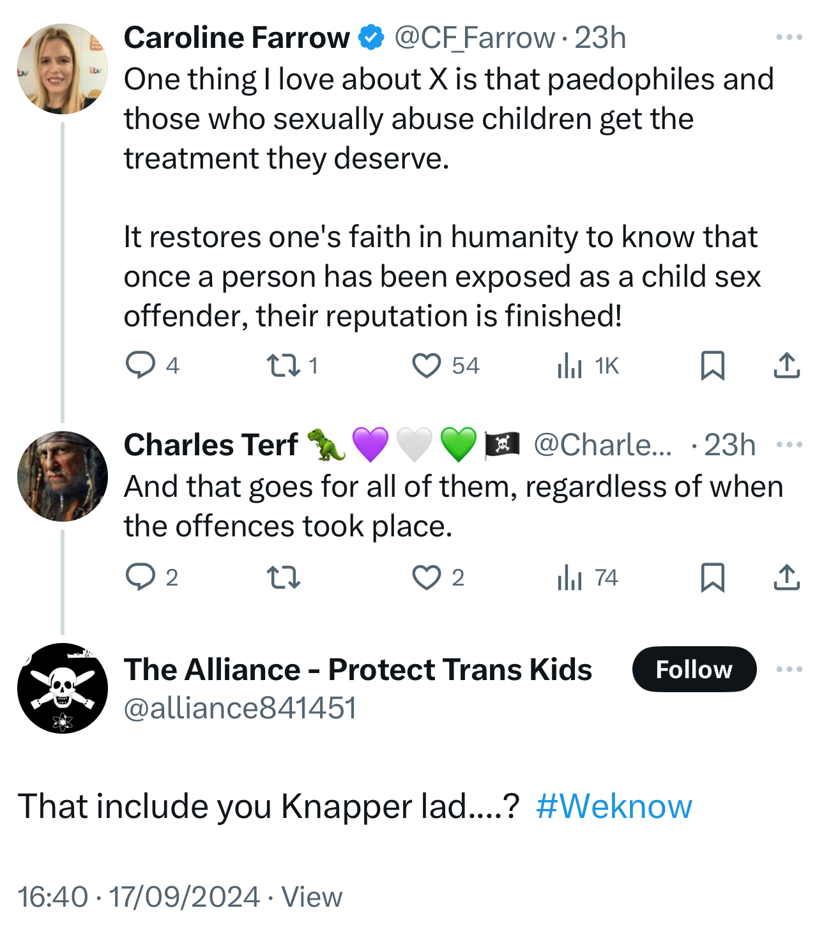This screenshot has width=824, height=931.
Task: View the 74 views analytics icon
Action: (570, 577)
